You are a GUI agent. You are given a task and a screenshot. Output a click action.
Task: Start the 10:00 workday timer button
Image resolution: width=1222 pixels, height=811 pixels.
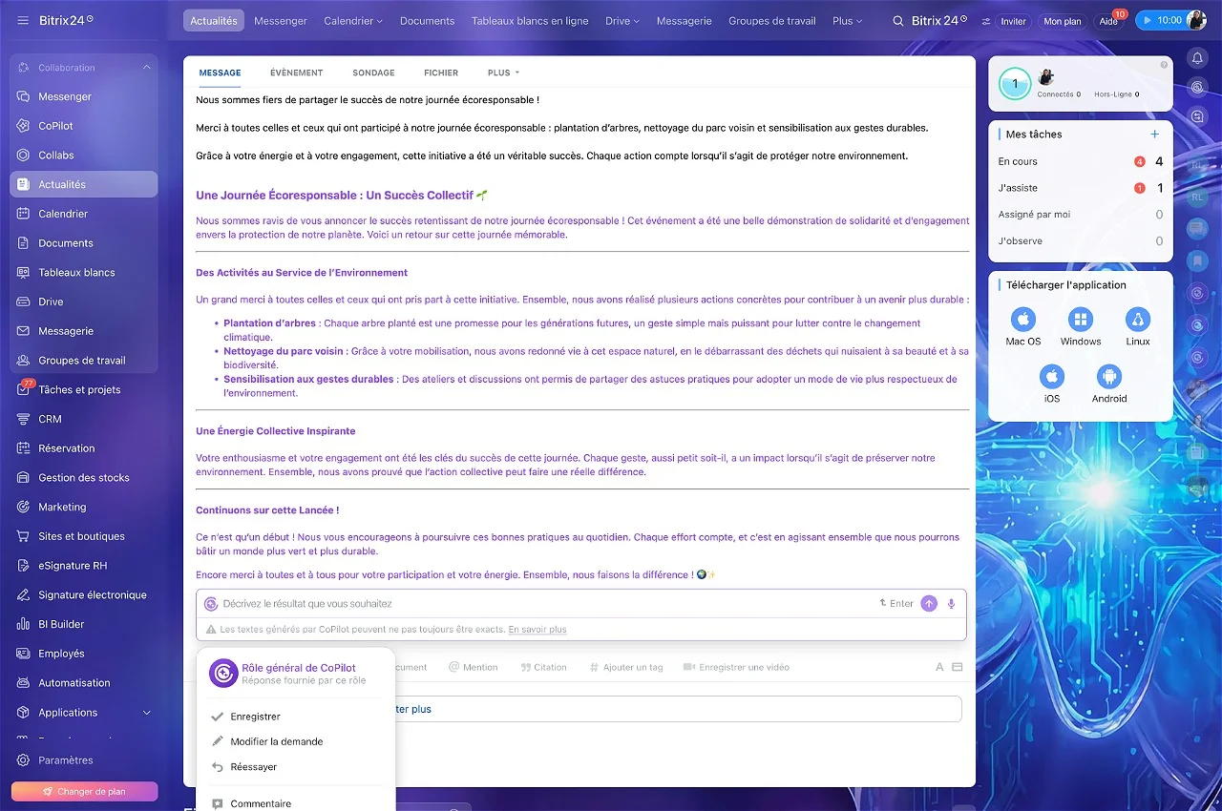tap(1160, 21)
